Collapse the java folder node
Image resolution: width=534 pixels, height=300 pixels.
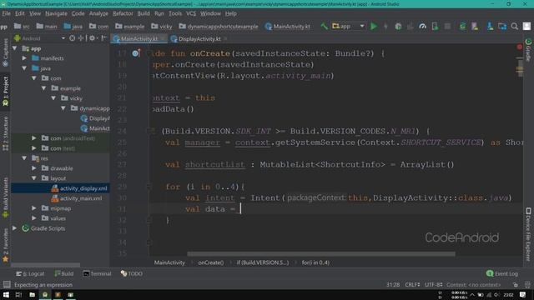pyautogui.click(x=24, y=68)
